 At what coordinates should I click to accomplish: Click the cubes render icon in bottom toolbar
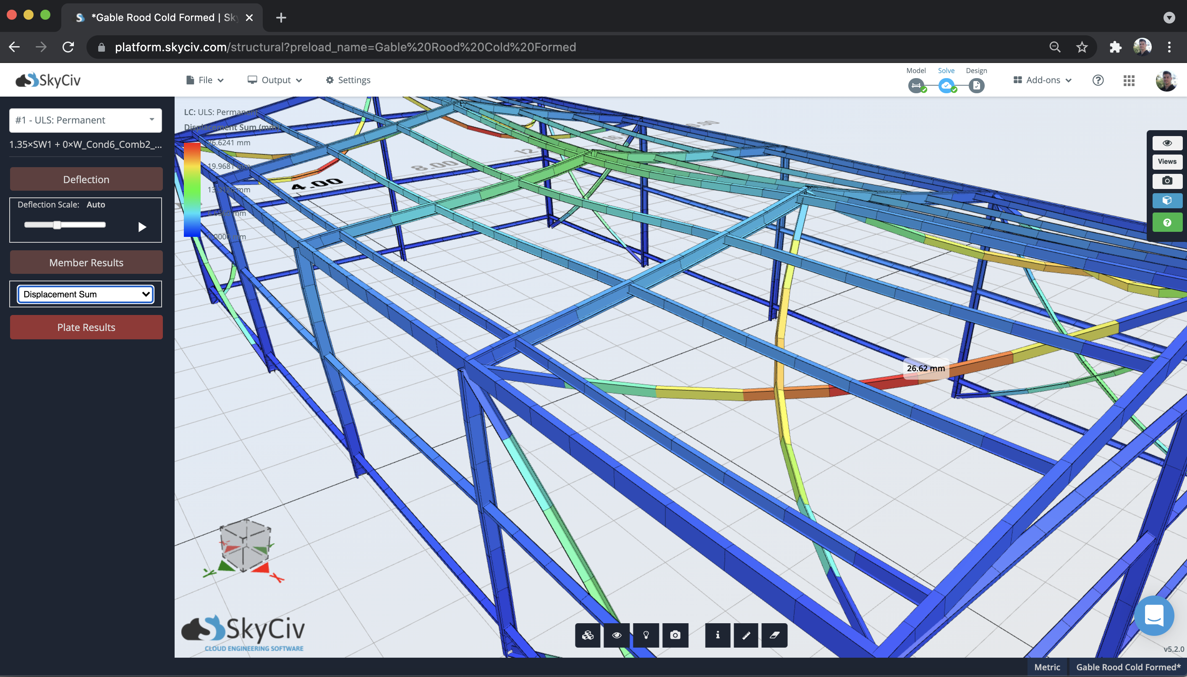(588, 635)
